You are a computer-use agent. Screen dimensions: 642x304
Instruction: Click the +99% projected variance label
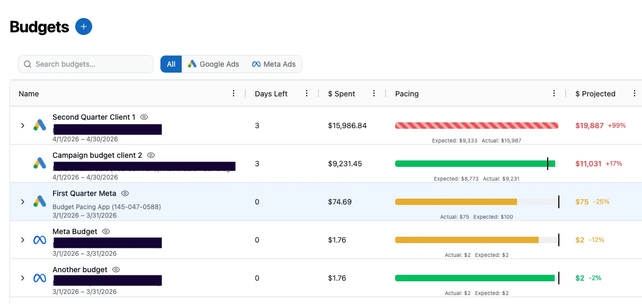tap(617, 126)
